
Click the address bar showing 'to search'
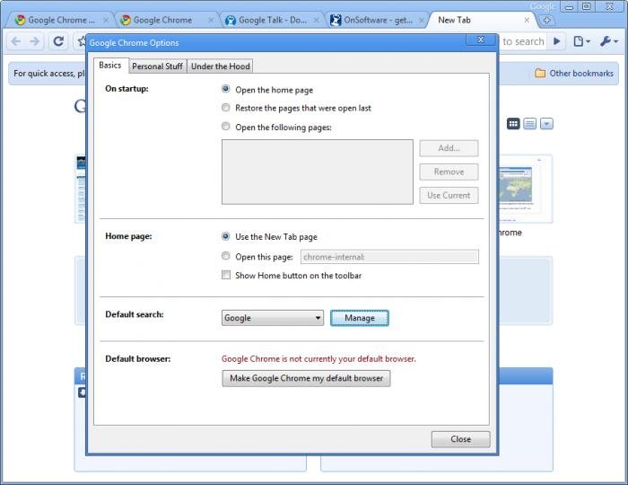click(x=523, y=41)
